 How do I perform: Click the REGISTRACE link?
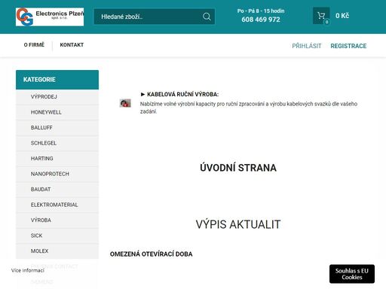(x=348, y=46)
